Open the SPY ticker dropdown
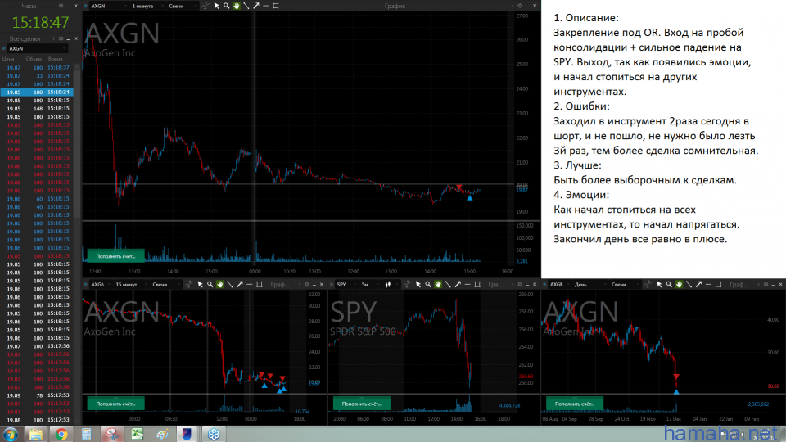Viewport: 786px width, 442px height. click(x=346, y=284)
